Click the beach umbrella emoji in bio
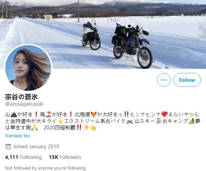This screenshot has width=206, height=171. coord(48,114)
